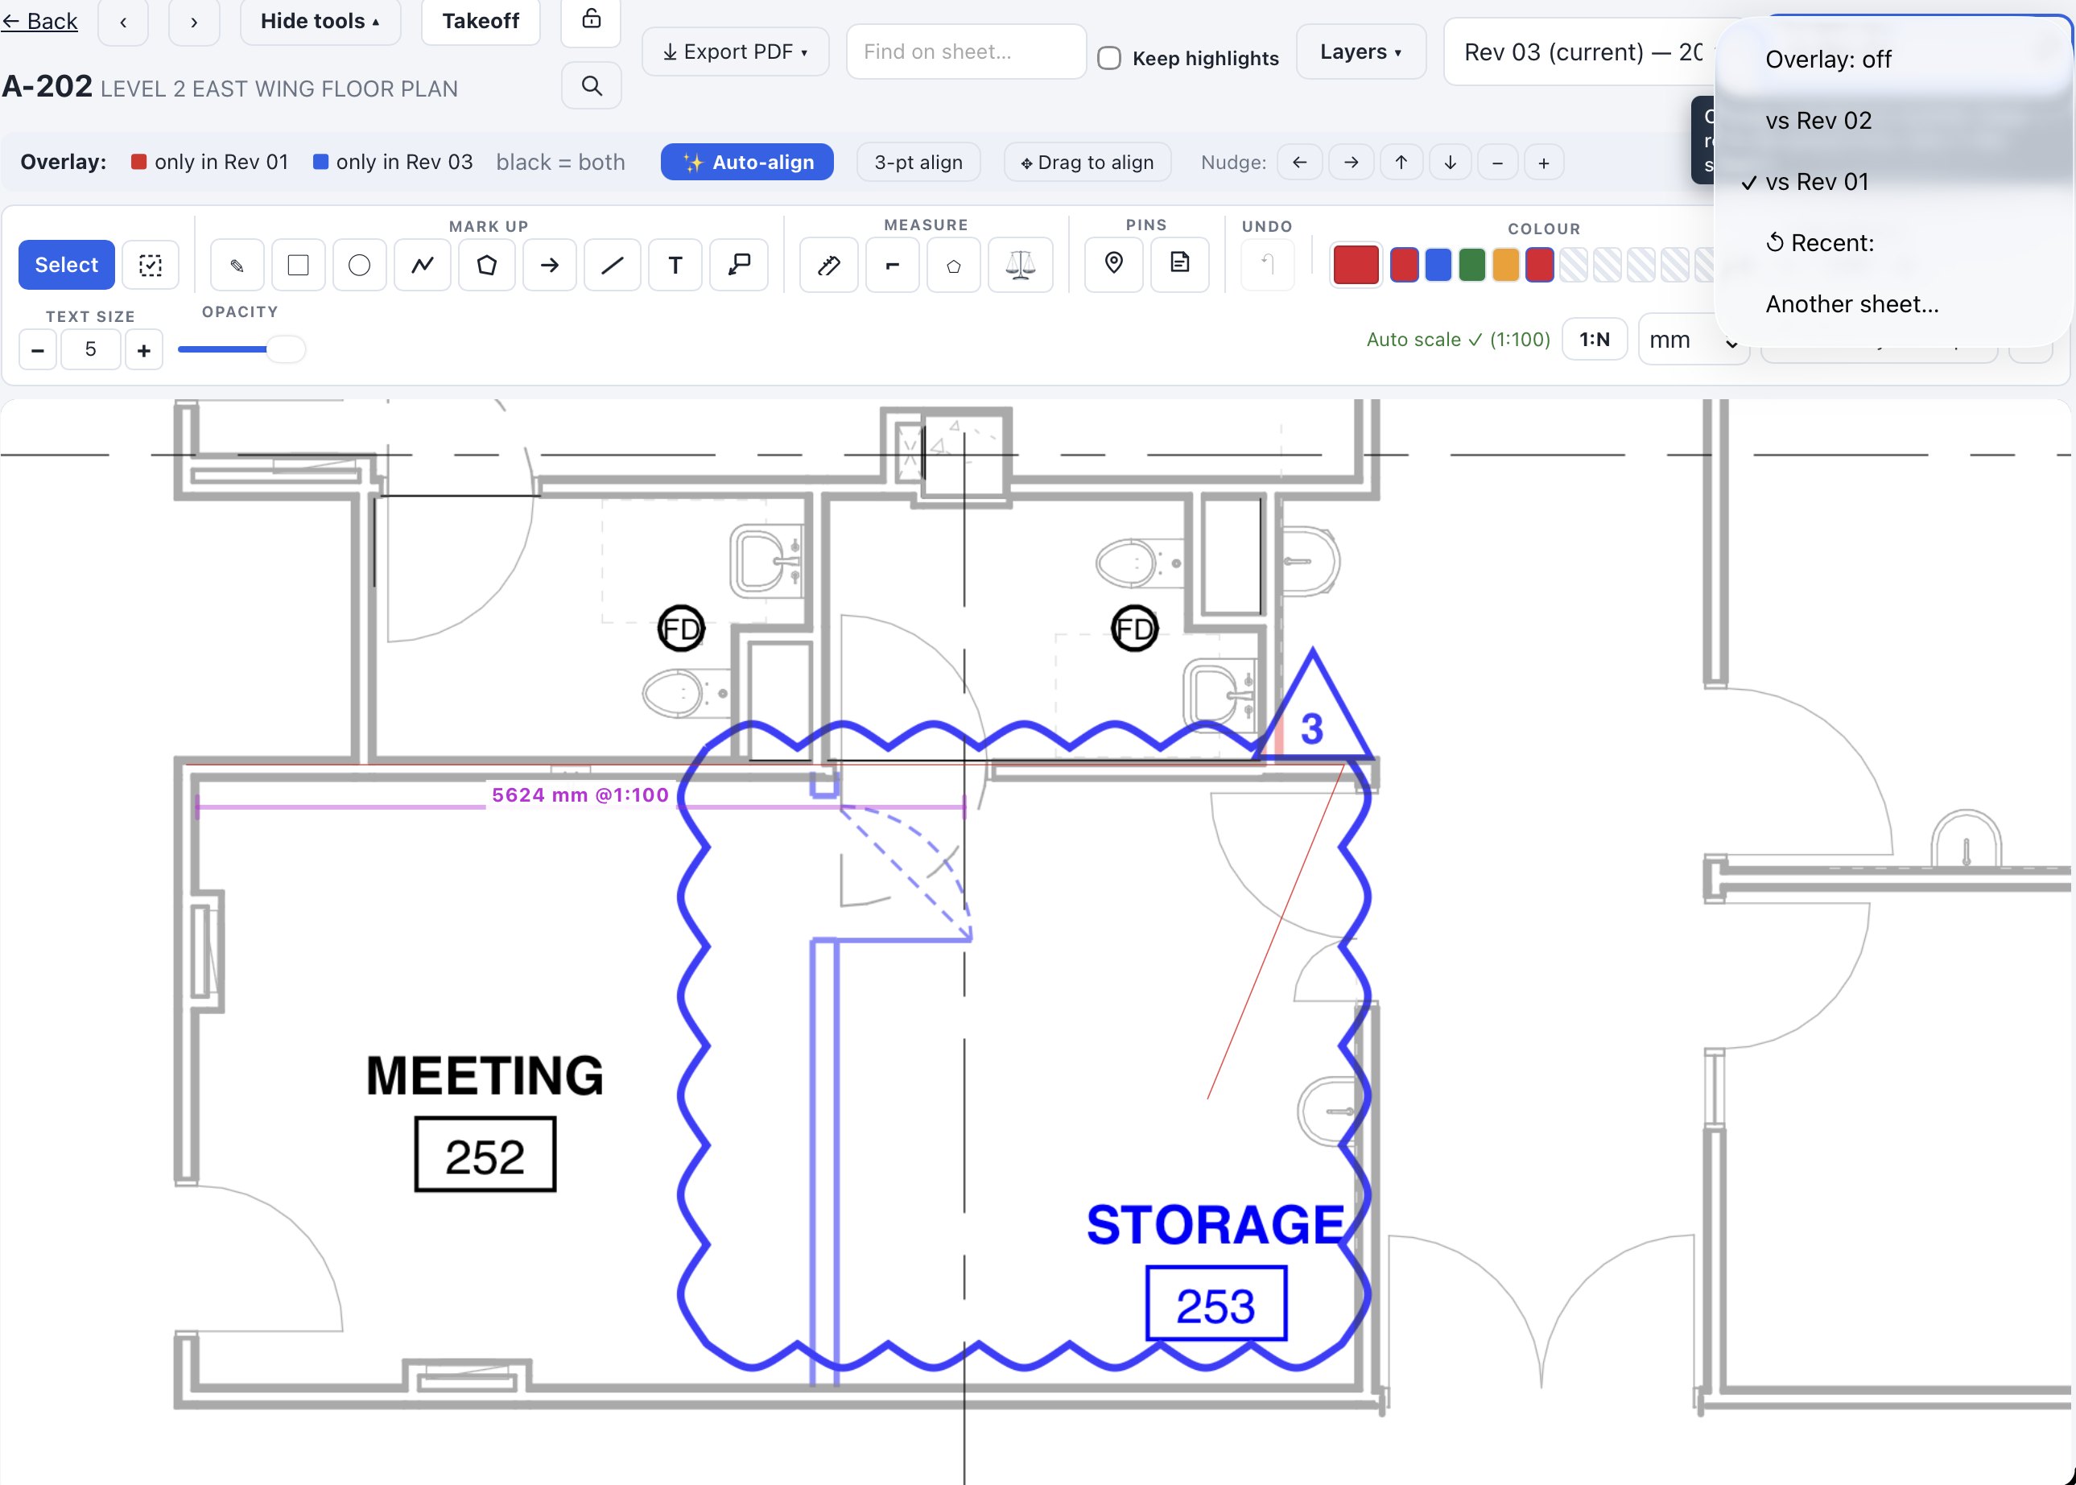Select the rectangle markup tool
2076x1485 pixels.
point(298,265)
